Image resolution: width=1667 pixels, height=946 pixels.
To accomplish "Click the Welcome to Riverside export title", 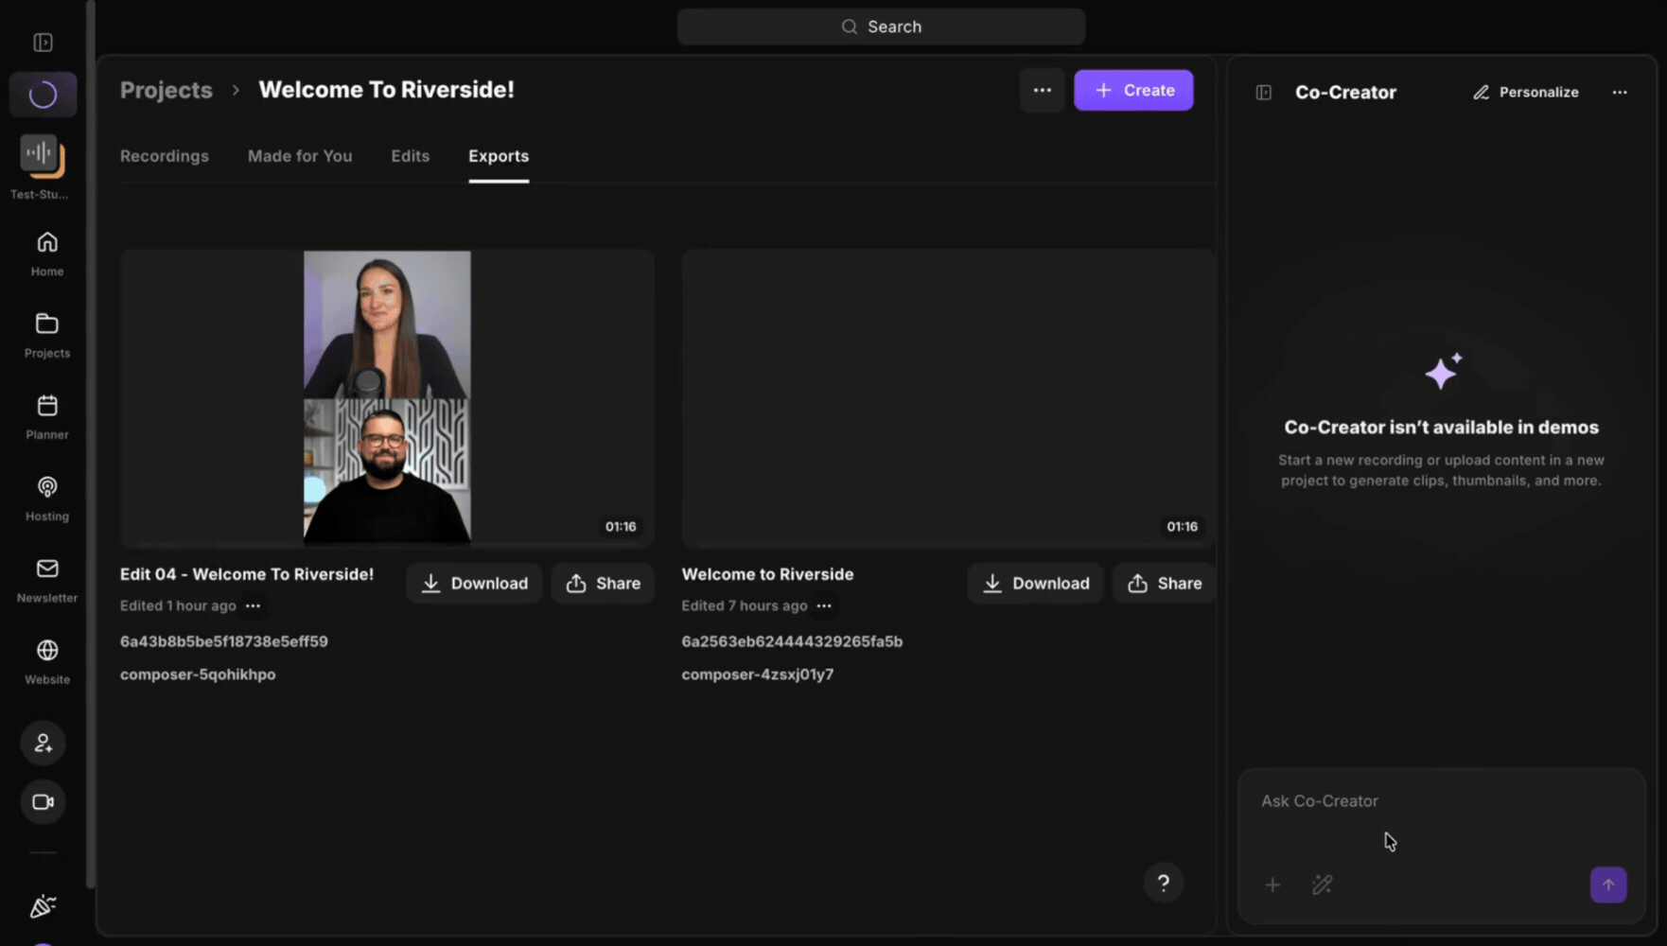I will point(767,574).
